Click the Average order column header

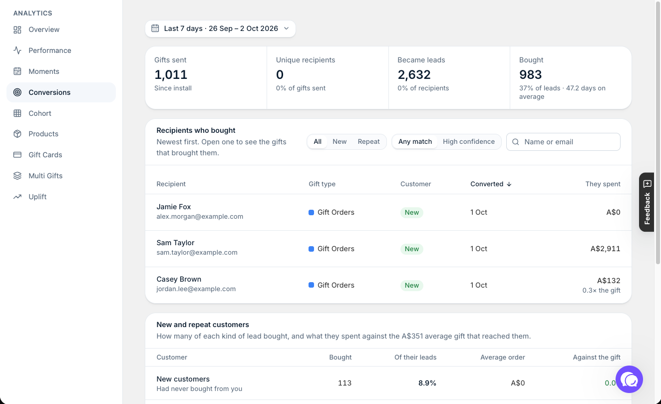coord(503,358)
